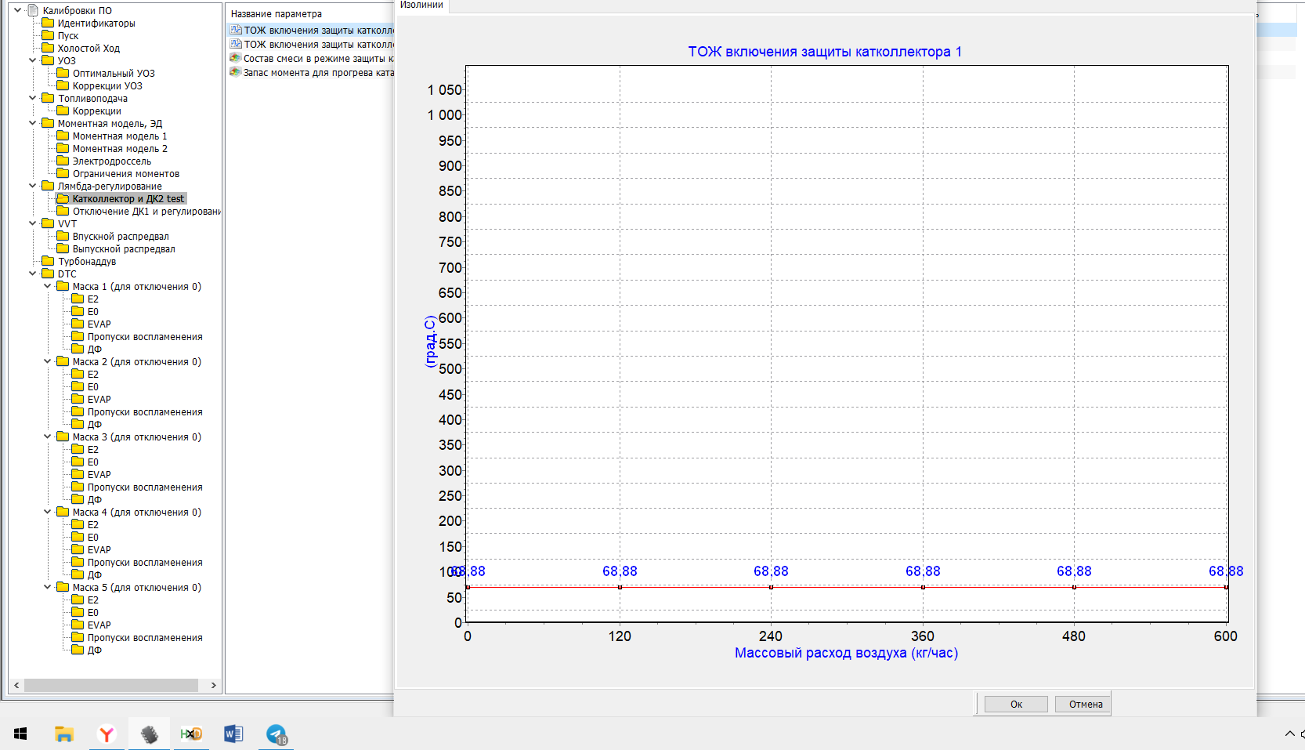Viewport: 1305px width, 750px height.
Task: Click the Отмена button
Action: 1085,704
